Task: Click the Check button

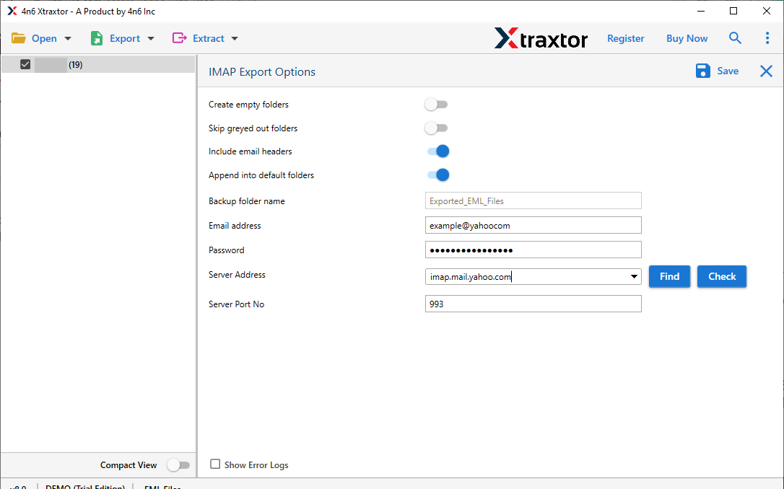Action: tap(722, 277)
